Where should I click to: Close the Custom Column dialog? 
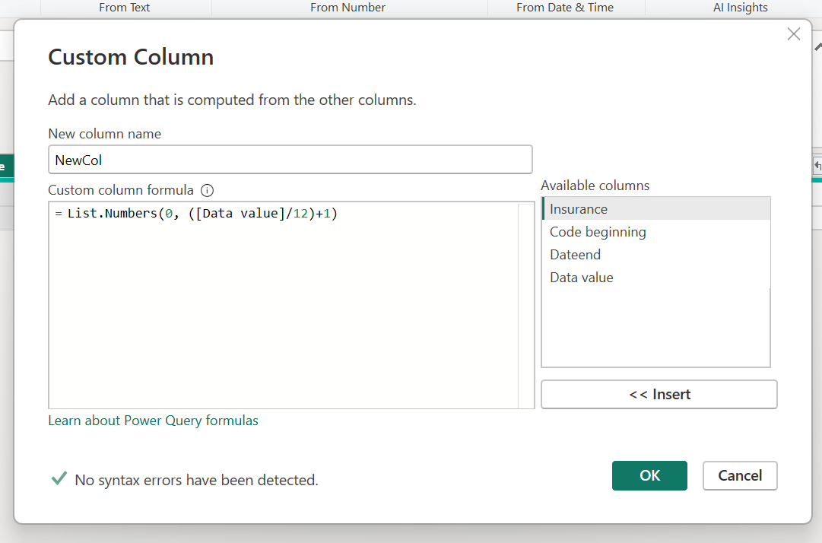point(794,34)
